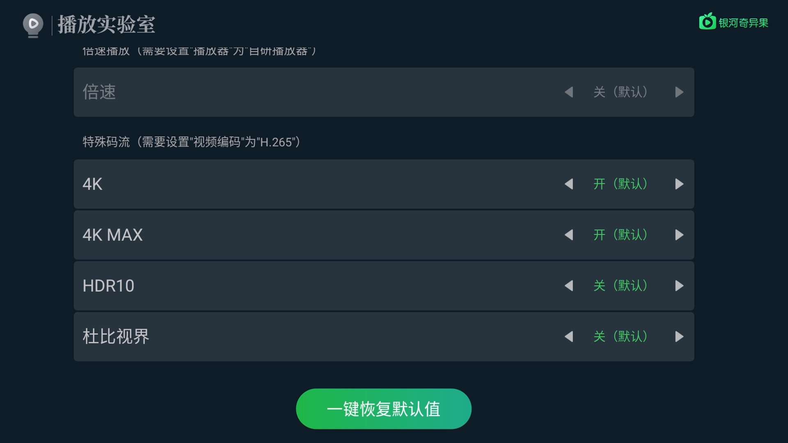Cycle forward the HDR10 value with right arrow

tap(680, 286)
